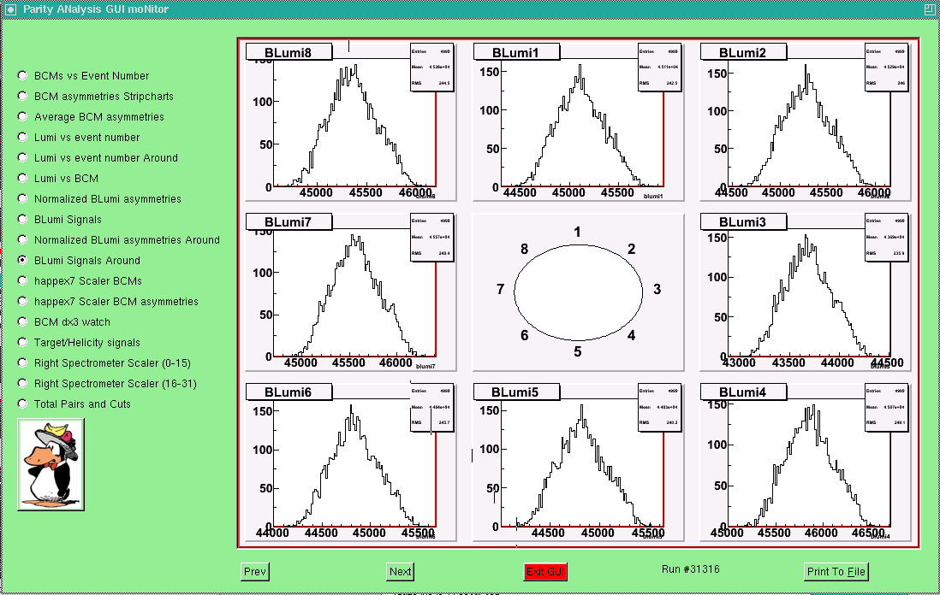Click label 1 above the ellipse
The width and height of the screenshot is (940, 595).
[577, 232]
